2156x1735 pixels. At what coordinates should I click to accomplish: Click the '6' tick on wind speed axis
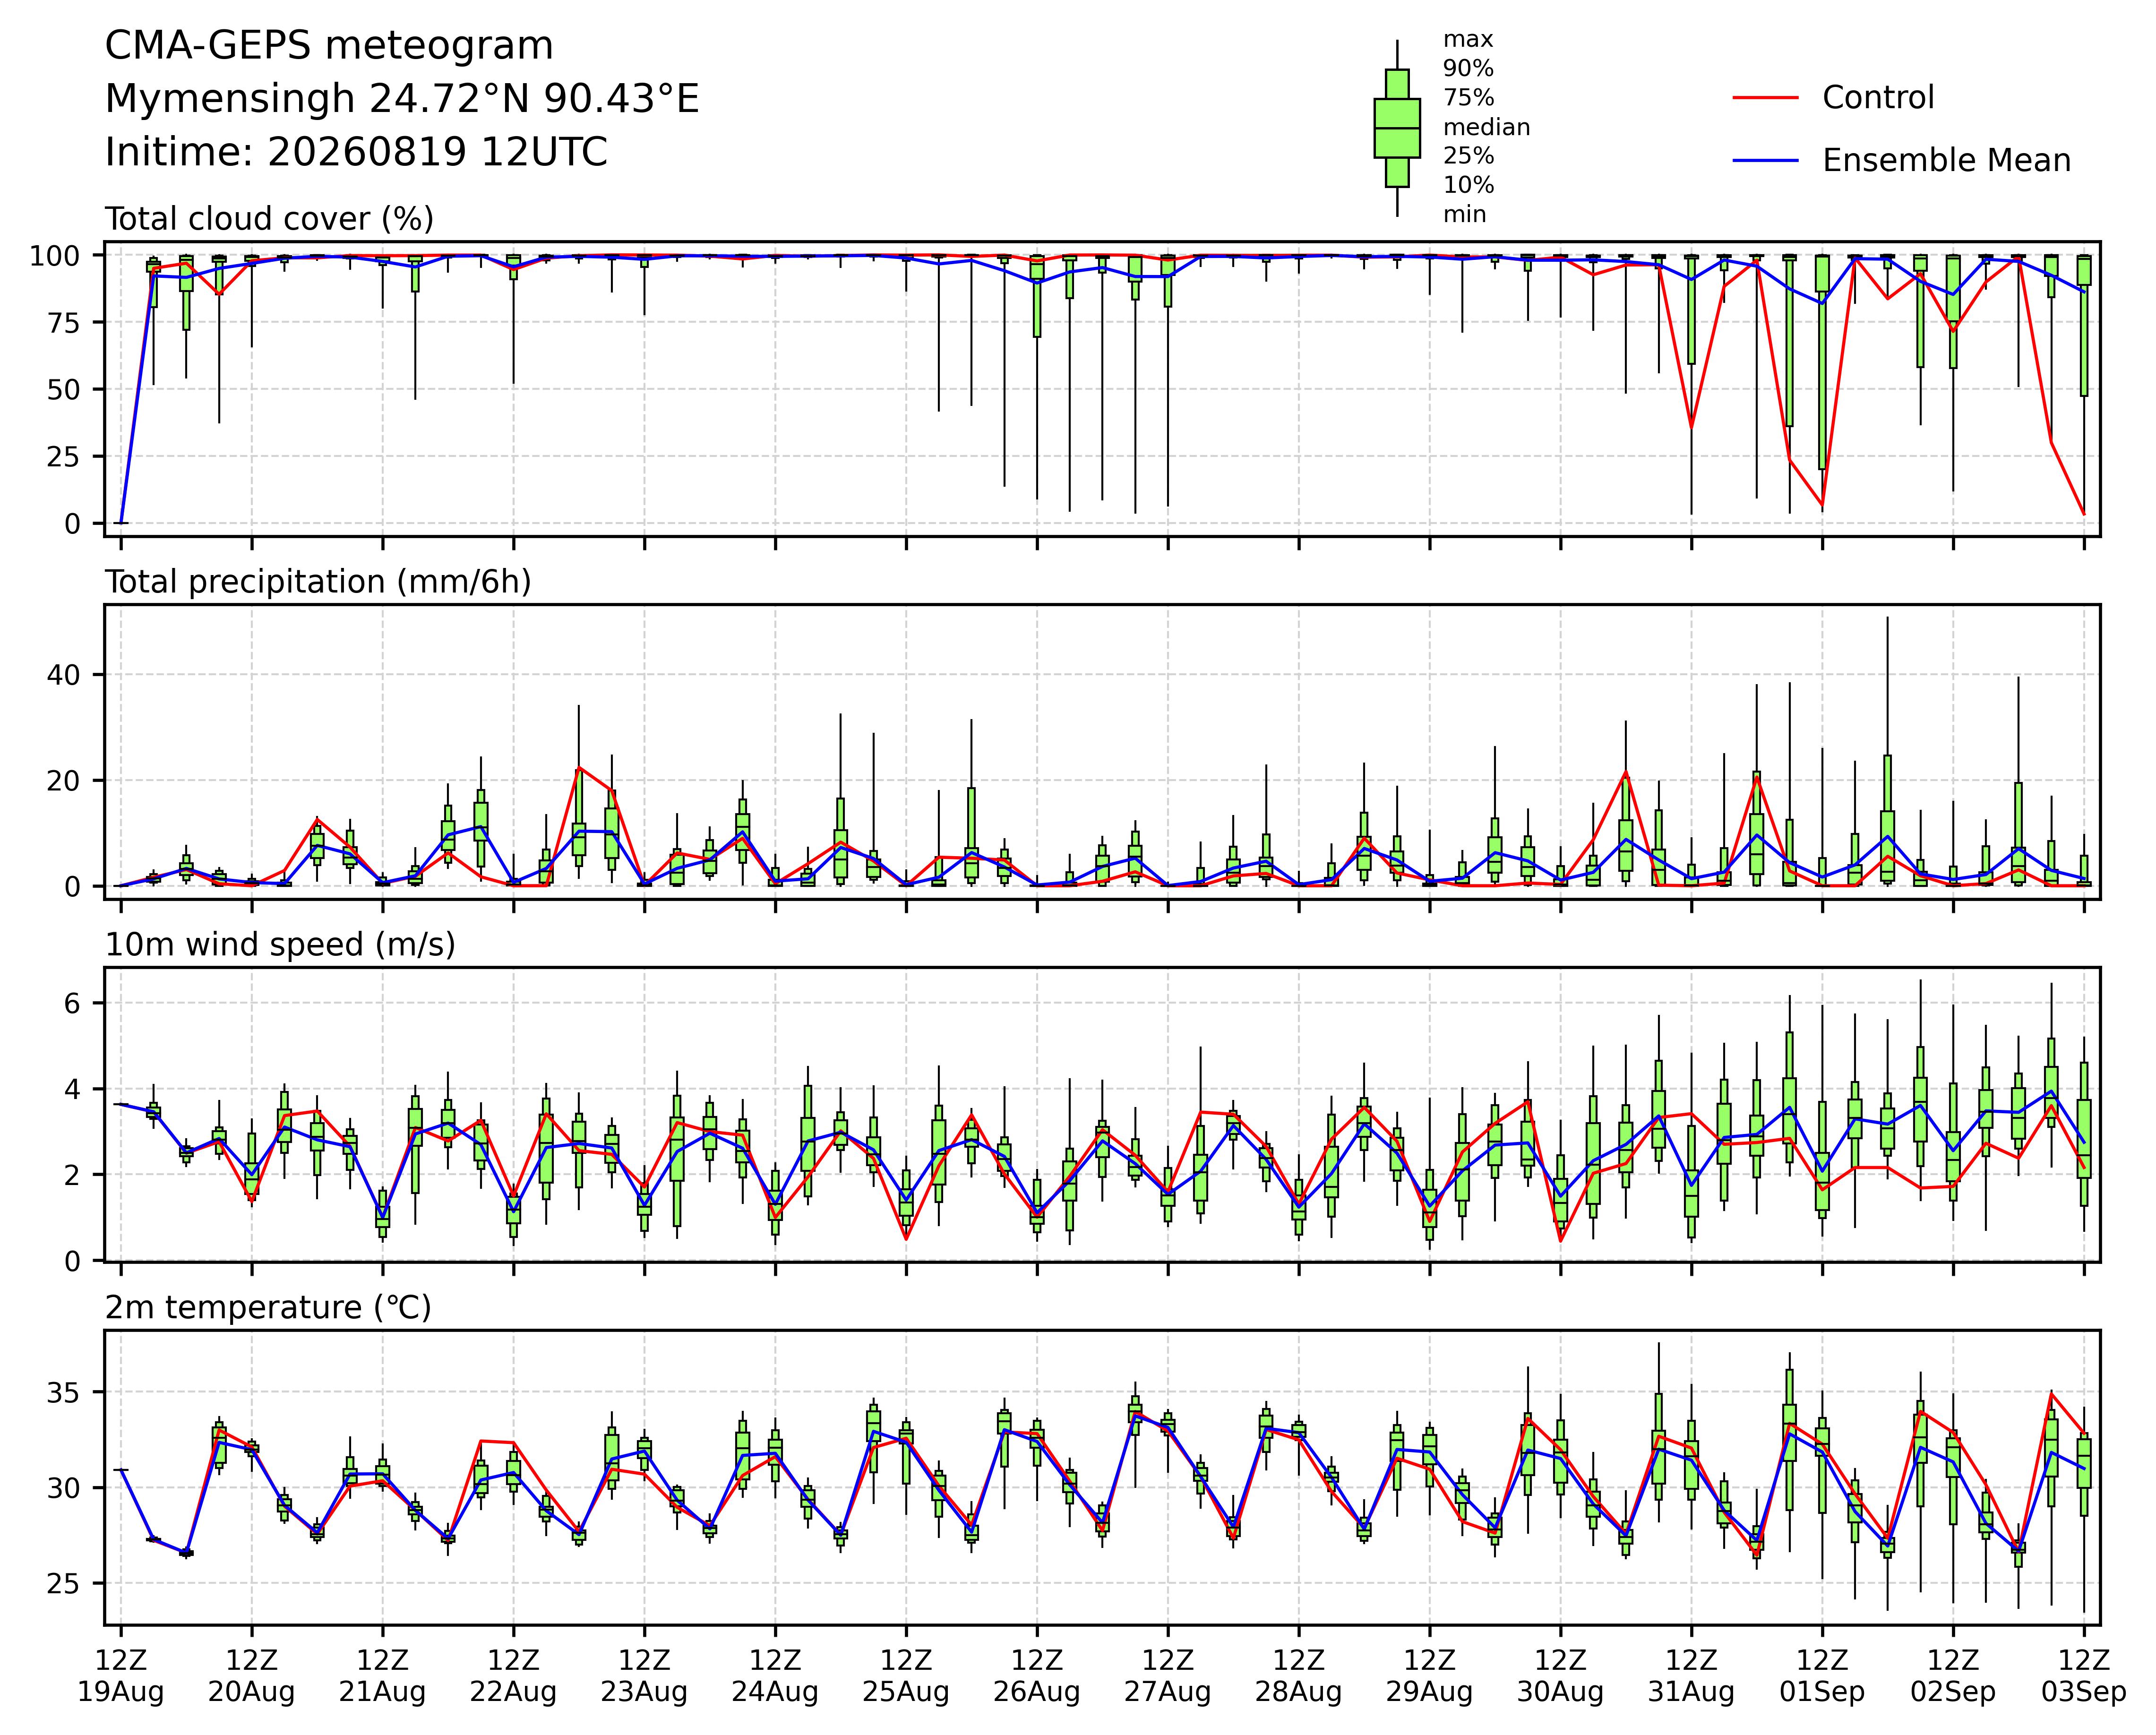(x=72, y=1004)
